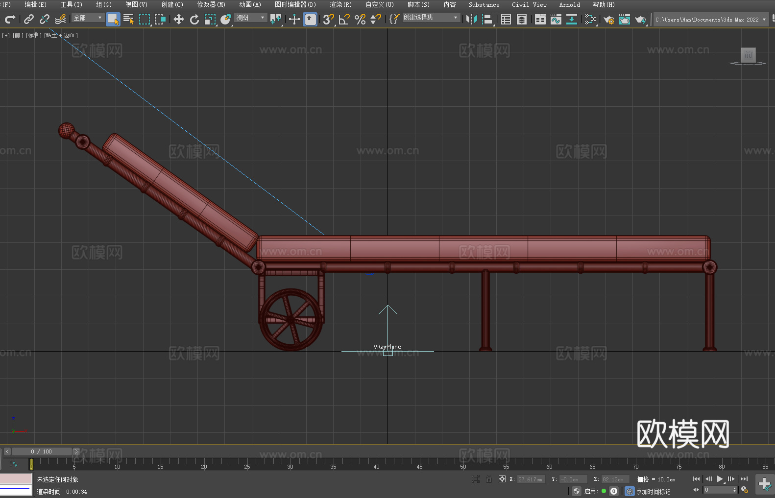Open 组(G) menu
775x498 pixels.
[x=104, y=4]
